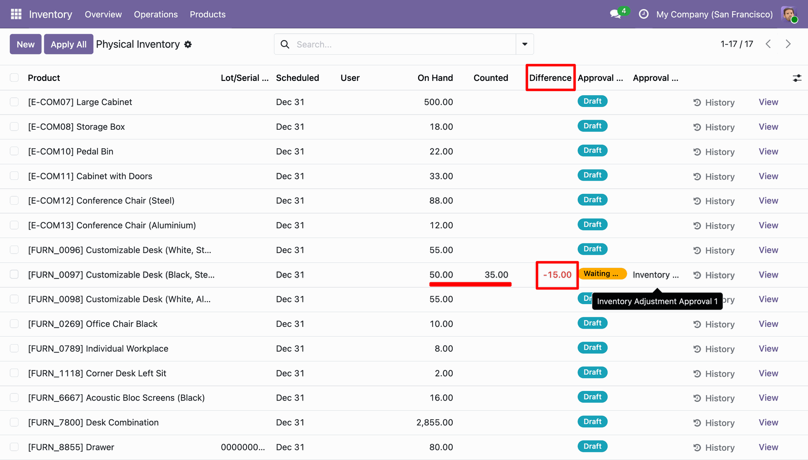This screenshot has width=808, height=460.
Task: Expand the search options dropdown arrow
Action: coord(525,44)
